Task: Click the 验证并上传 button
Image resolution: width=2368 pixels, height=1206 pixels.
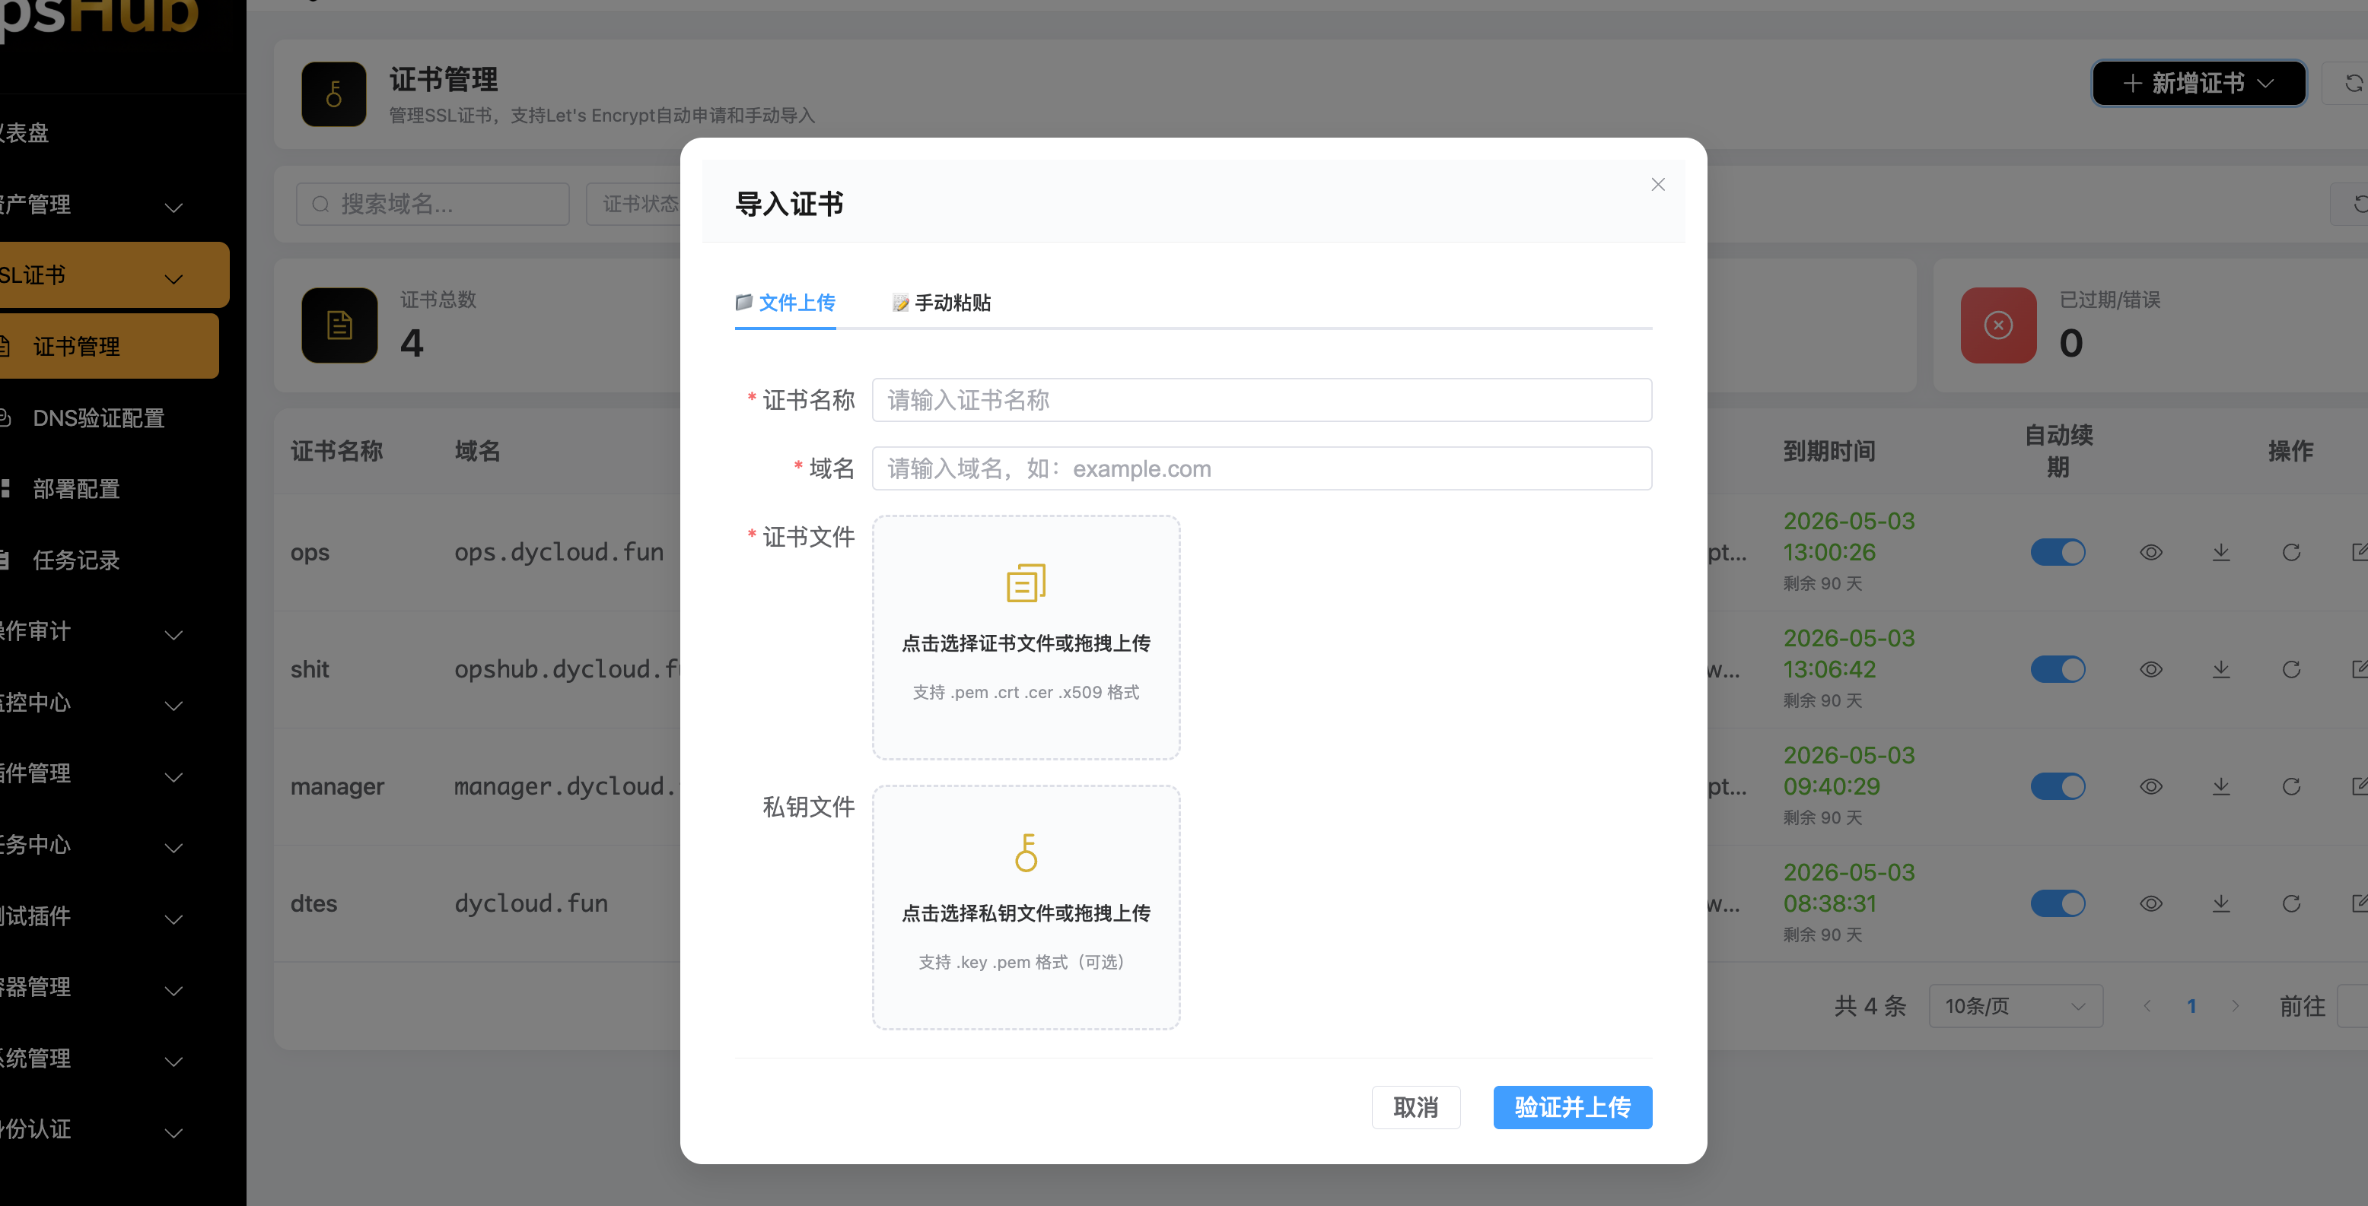Action: click(1572, 1108)
